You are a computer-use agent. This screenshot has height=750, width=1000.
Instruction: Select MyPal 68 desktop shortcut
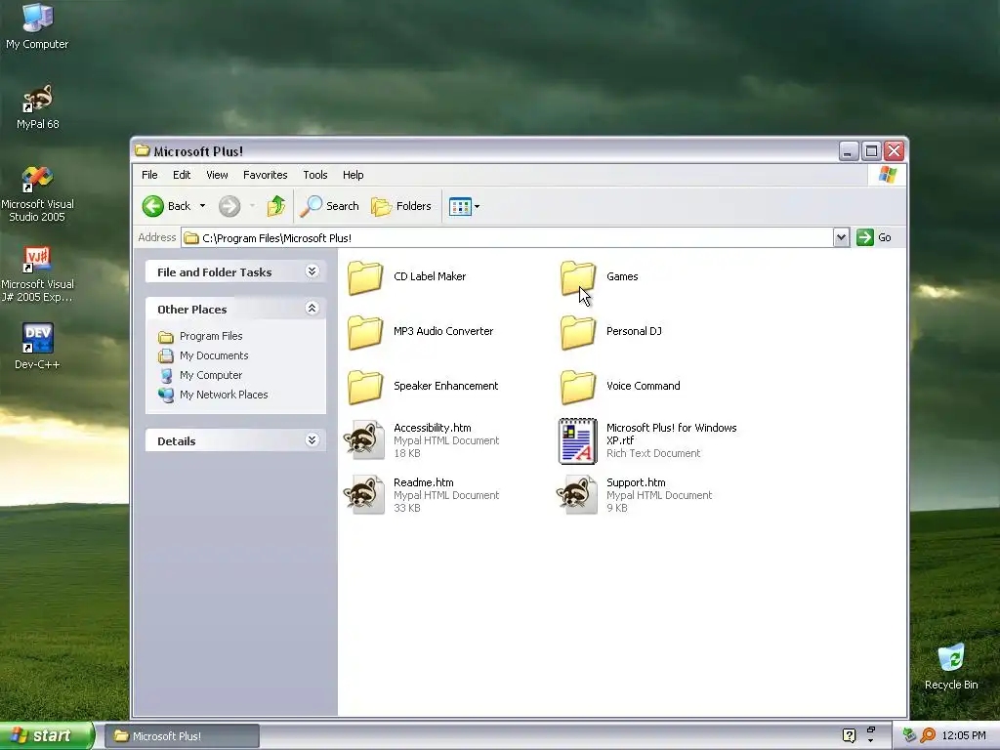(x=38, y=107)
